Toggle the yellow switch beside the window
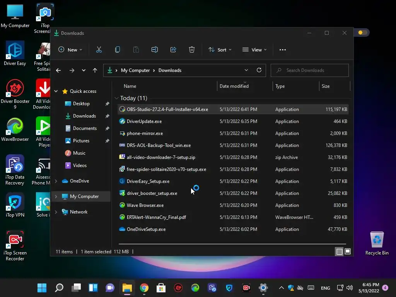The image size is (396, 297). pos(363,32)
